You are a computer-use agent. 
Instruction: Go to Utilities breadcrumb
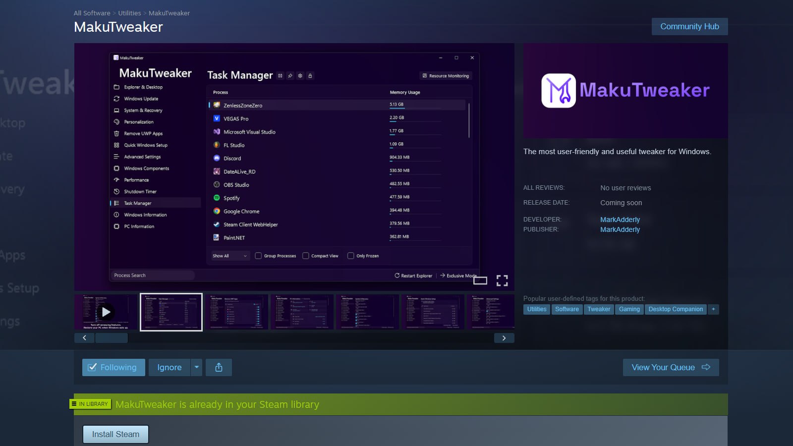[129, 13]
